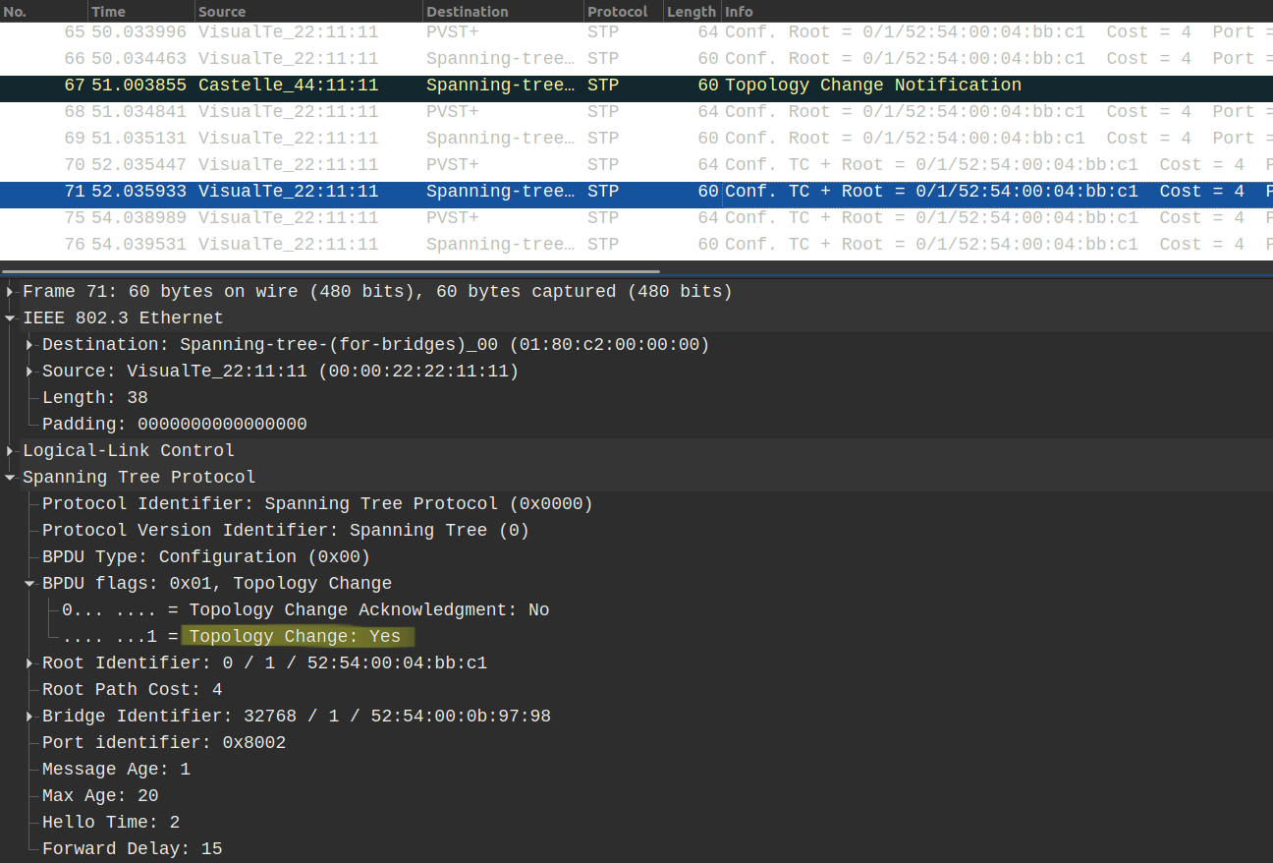
Task: Sort packets by the Protocol column
Action: click(x=617, y=11)
